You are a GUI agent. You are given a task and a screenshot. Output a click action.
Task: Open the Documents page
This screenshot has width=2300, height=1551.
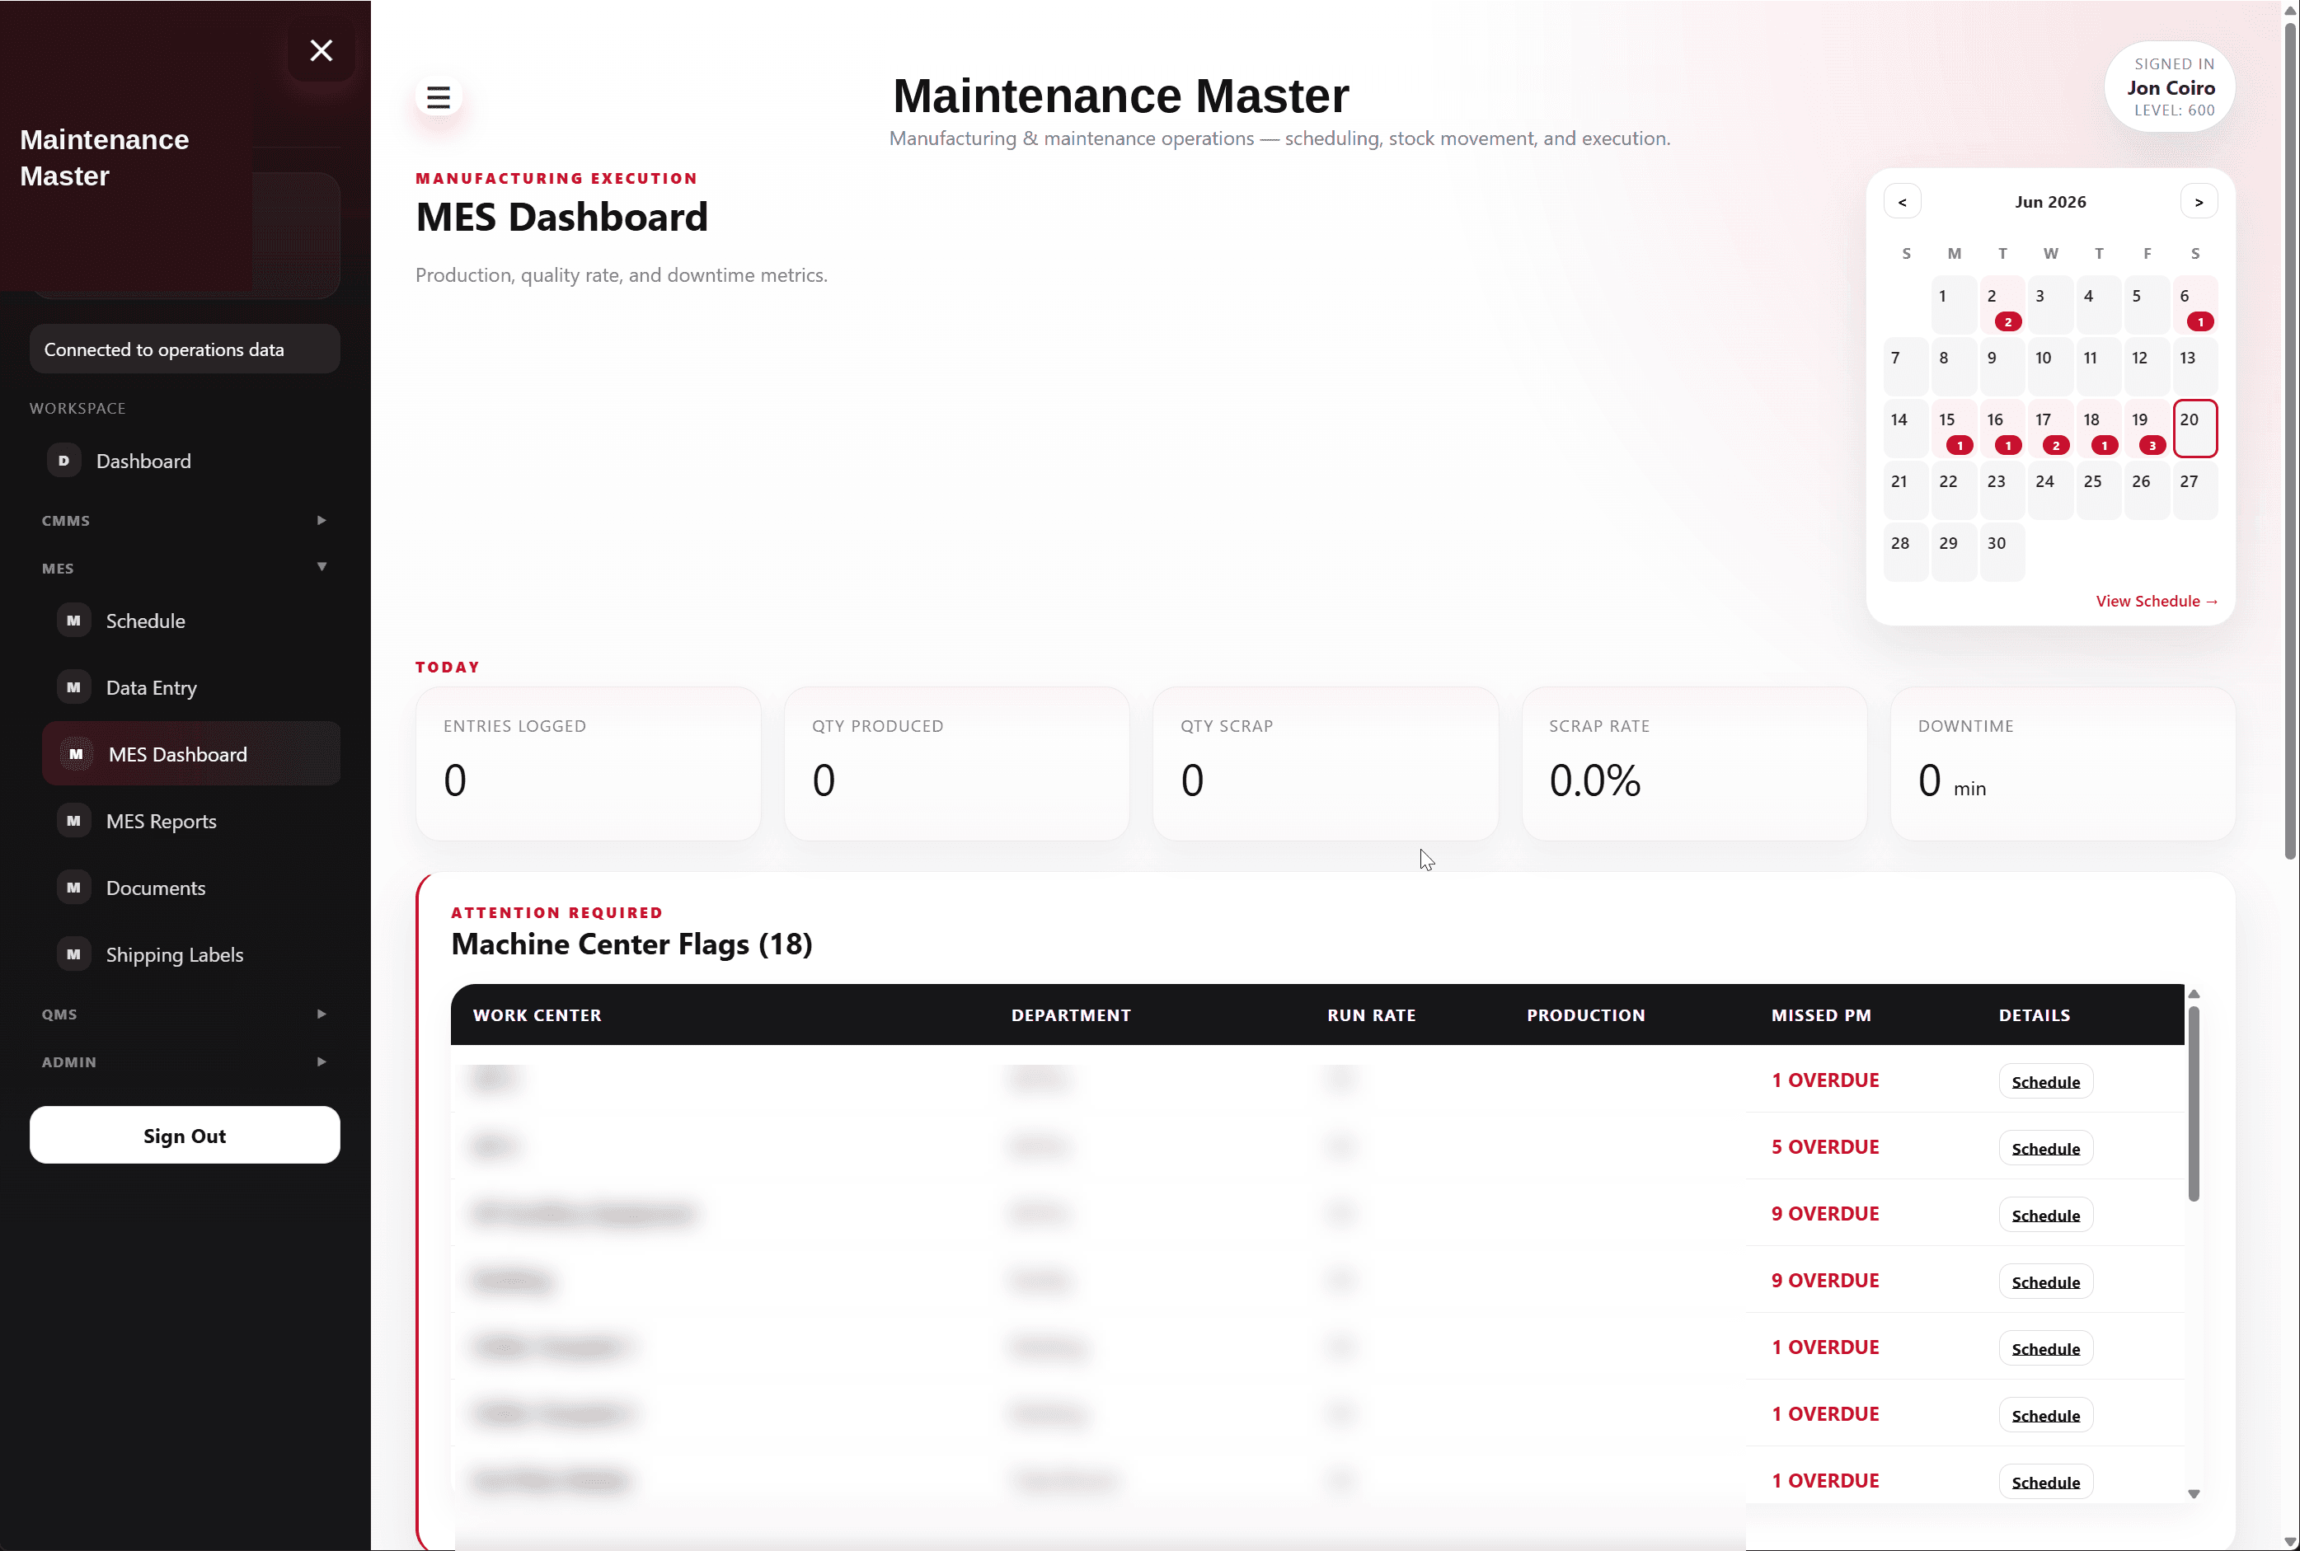click(x=191, y=888)
